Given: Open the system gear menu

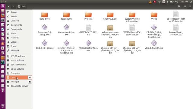Looking at the screenshot, I should coord(191,2).
